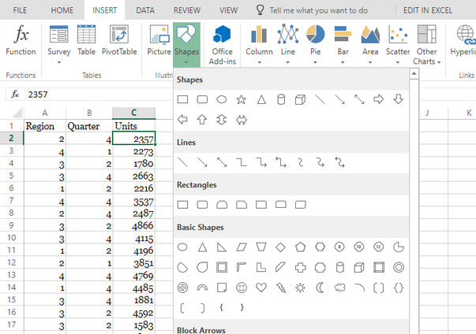Select the heart shape
476x334 pixels.
[x=261, y=288]
